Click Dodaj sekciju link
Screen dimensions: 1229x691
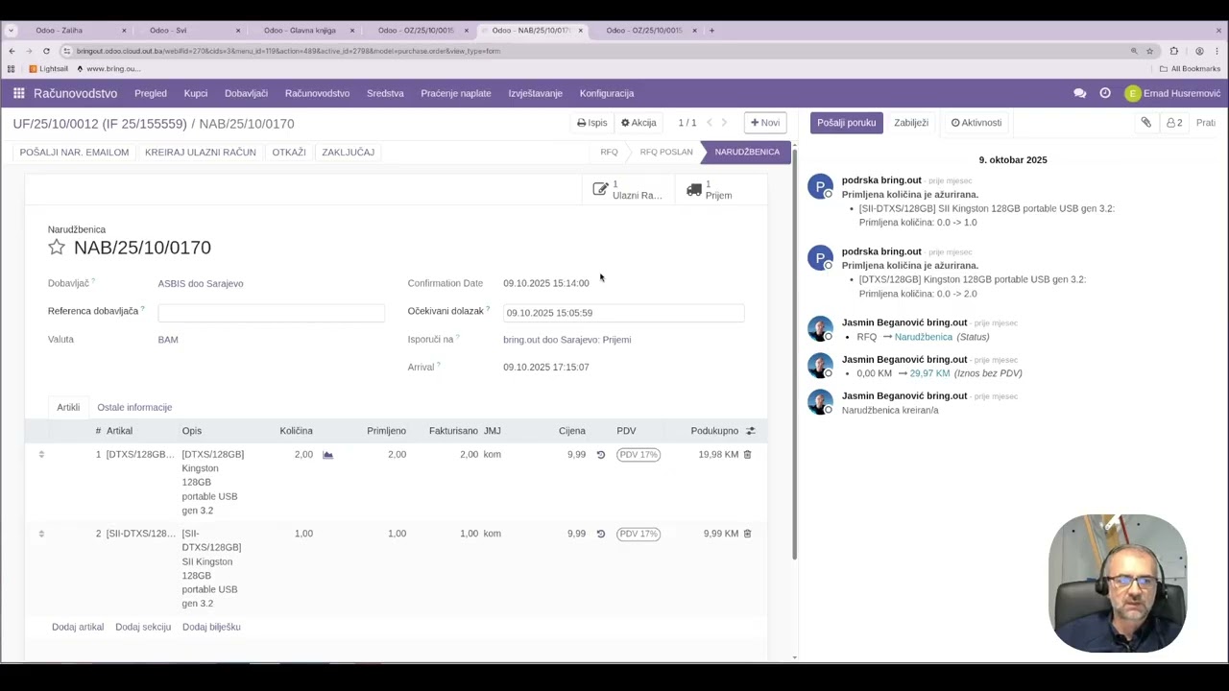pos(143,627)
